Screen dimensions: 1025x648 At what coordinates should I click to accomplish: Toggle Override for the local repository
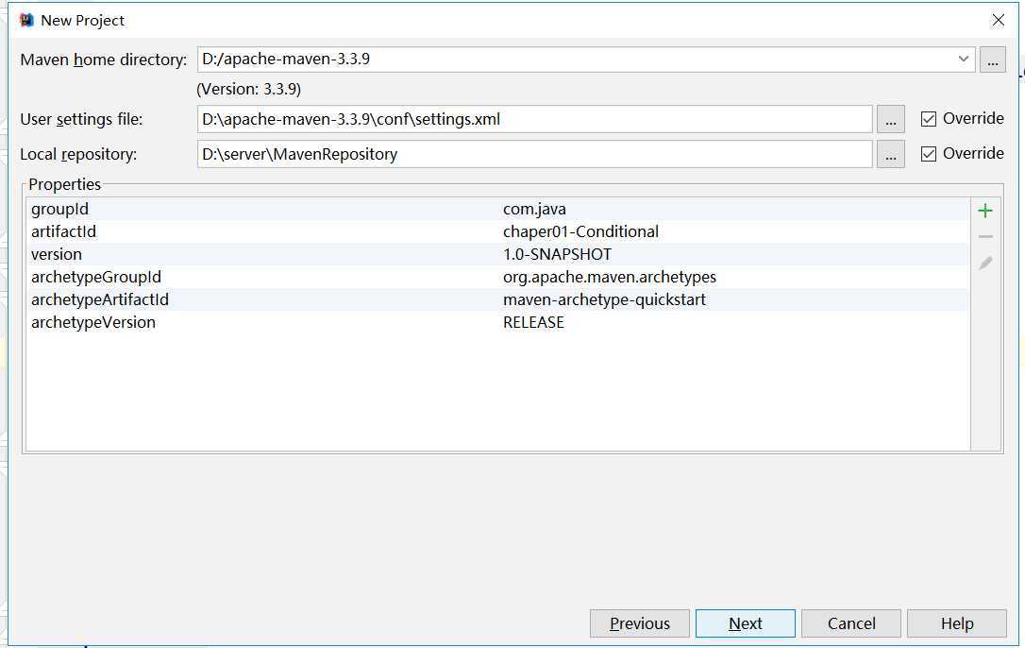click(928, 154)
